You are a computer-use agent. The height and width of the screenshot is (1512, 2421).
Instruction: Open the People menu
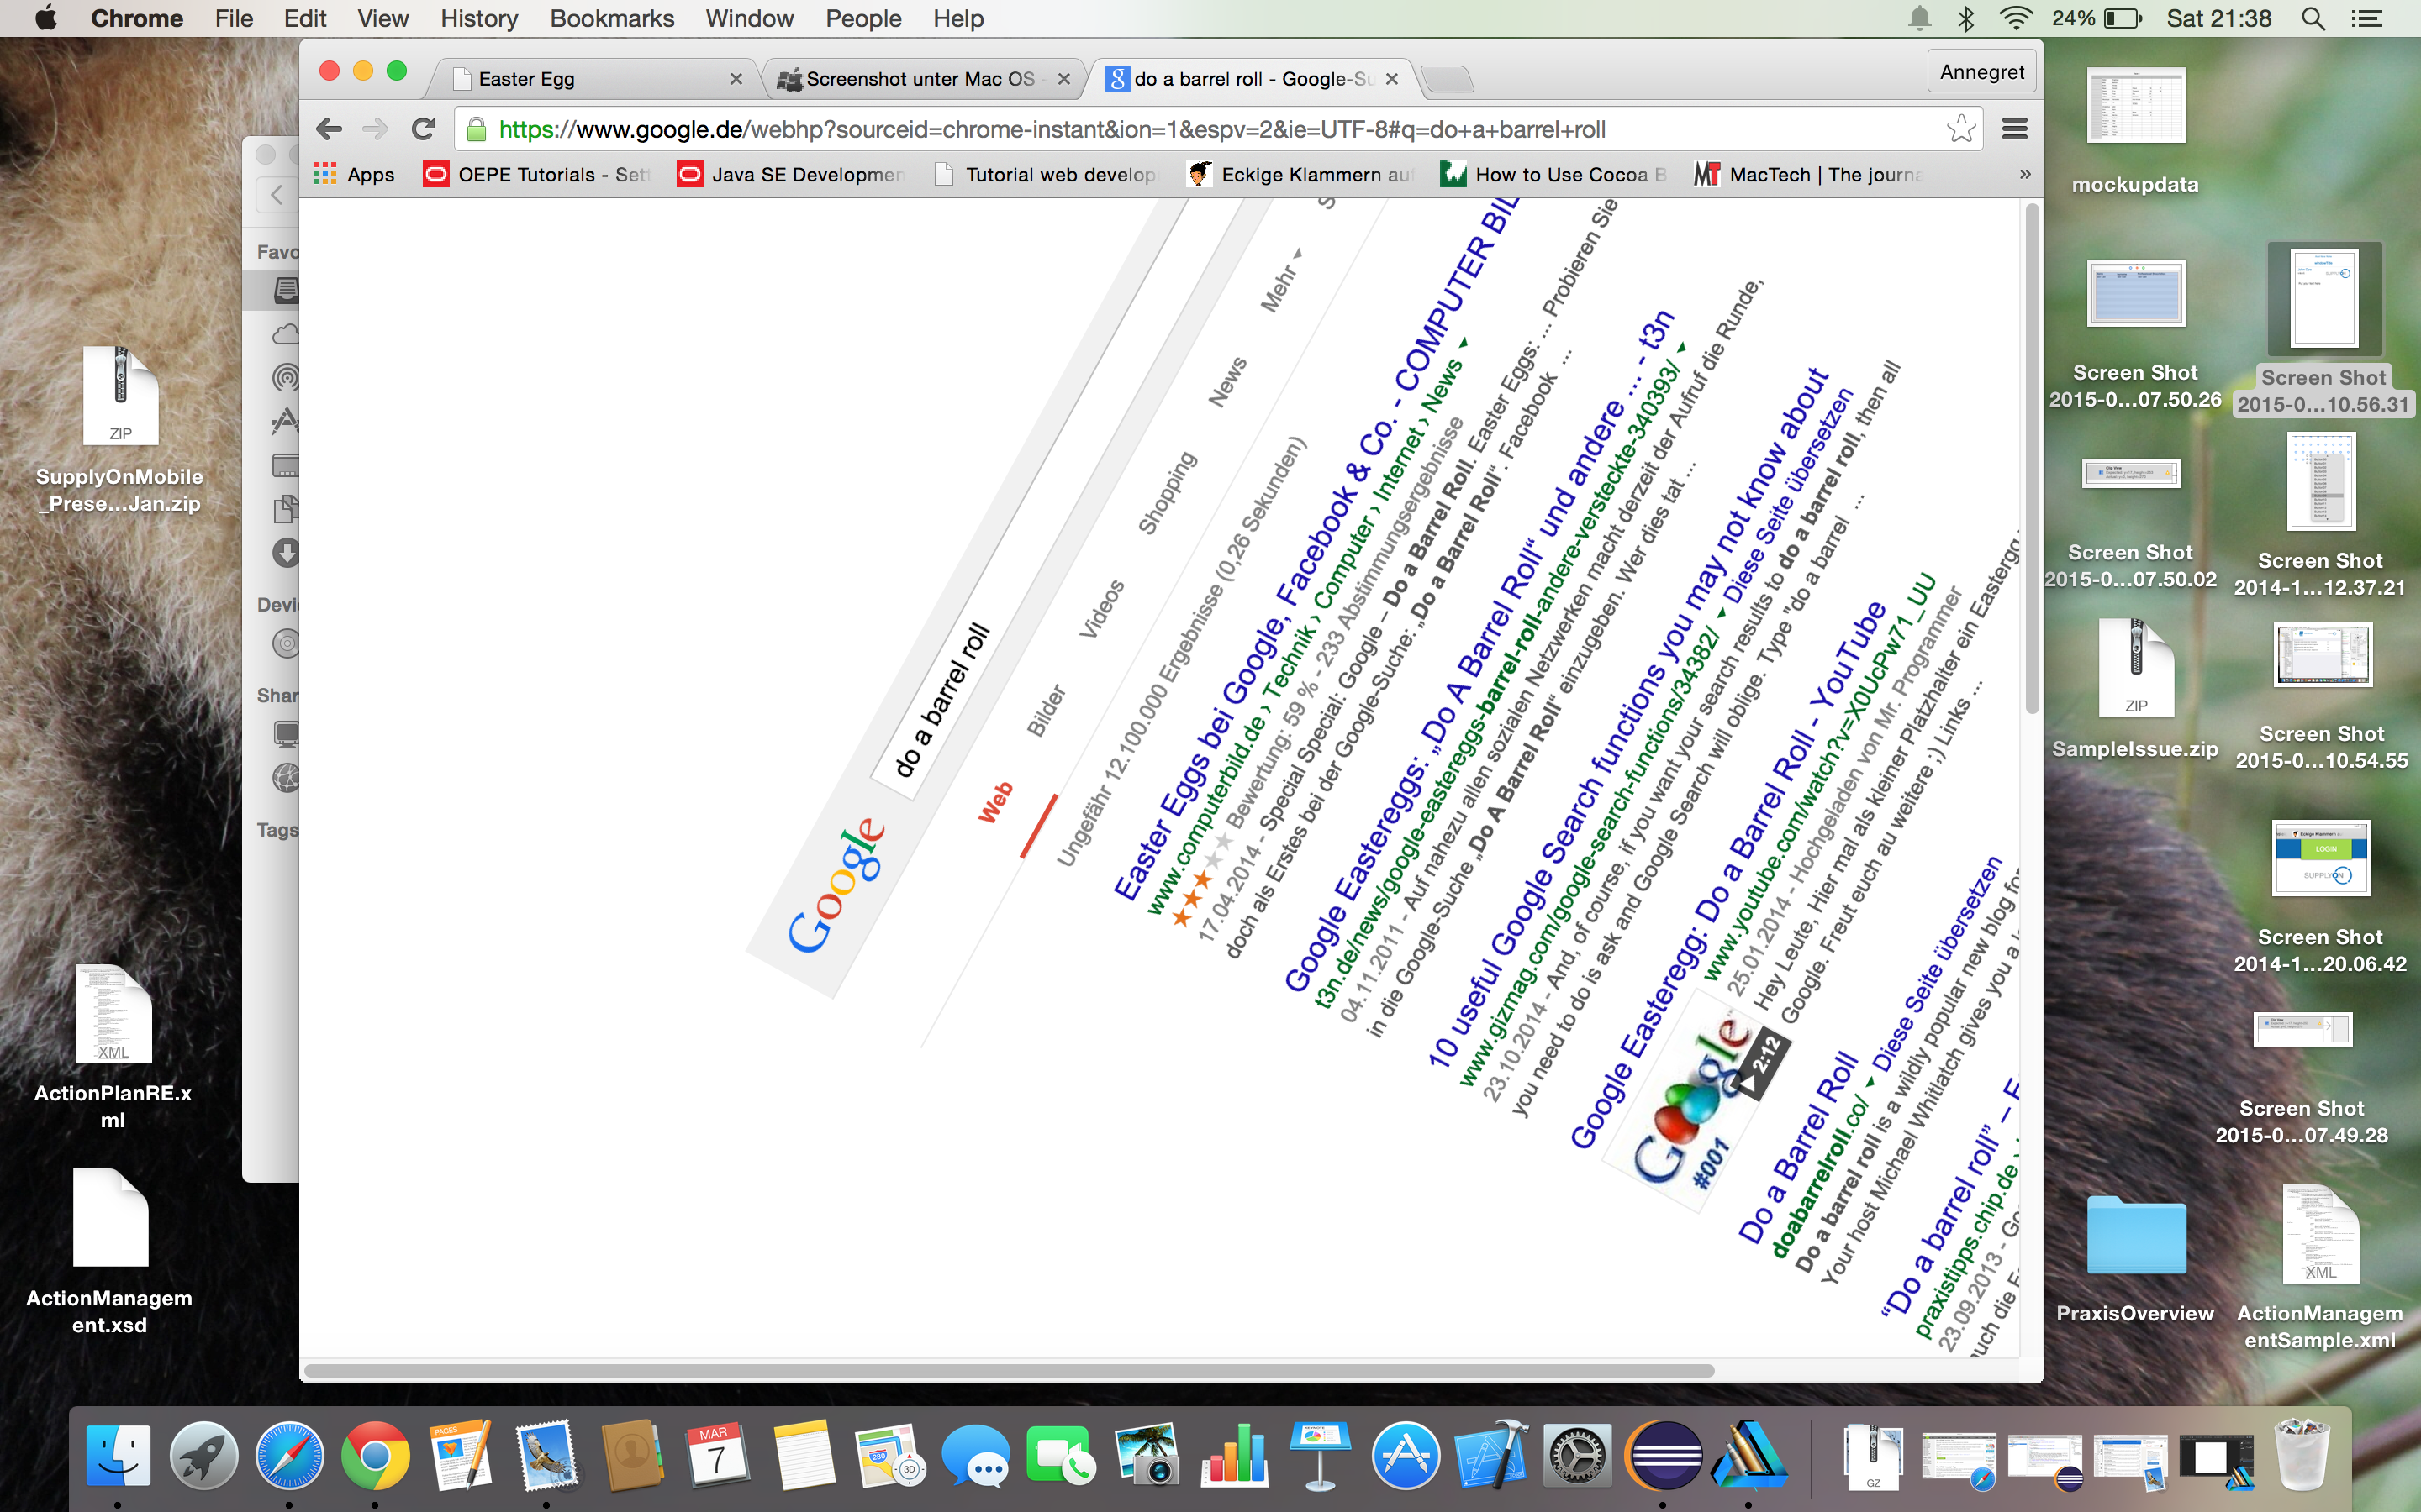click(863, 18)
